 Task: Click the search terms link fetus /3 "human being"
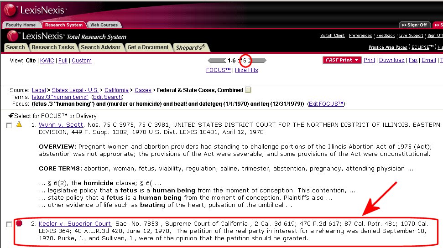click(60, 97)
